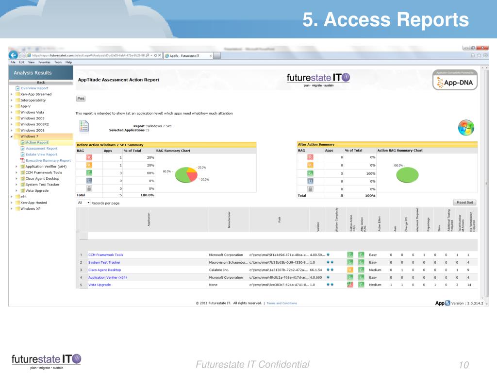Click the lock icon in After Action Summary
The height and width of the screenshot is (373, 497).
pyautogui.click(x=310, y=189)
